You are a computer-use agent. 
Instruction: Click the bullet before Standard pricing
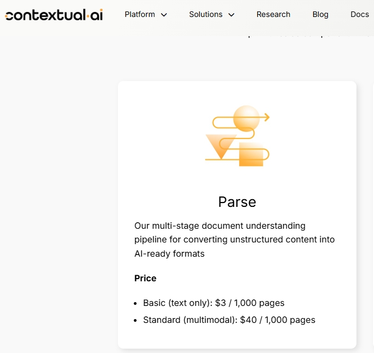point(135,320)
